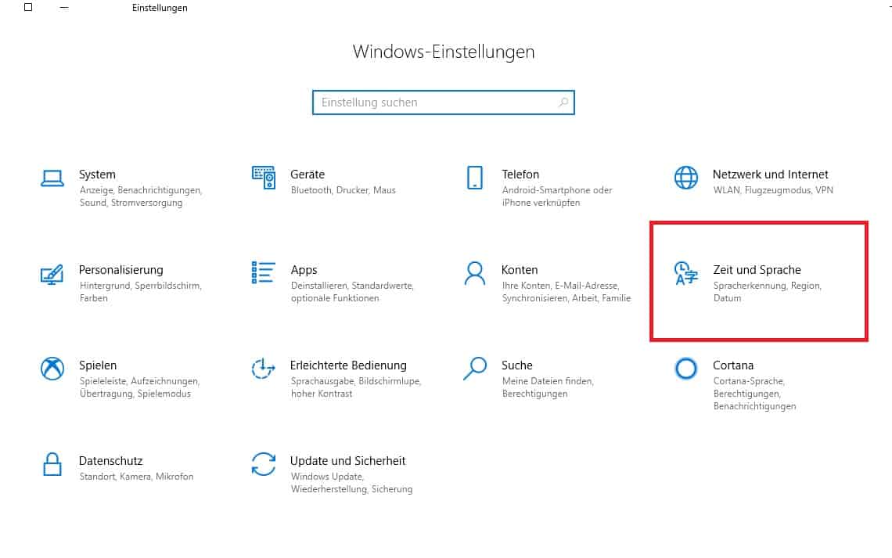Open the Suche category title
The image size is (892, 558).
(x=516, y=365)
